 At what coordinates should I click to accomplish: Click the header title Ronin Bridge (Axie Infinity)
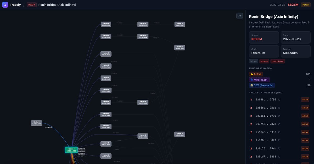click(57, 5)
